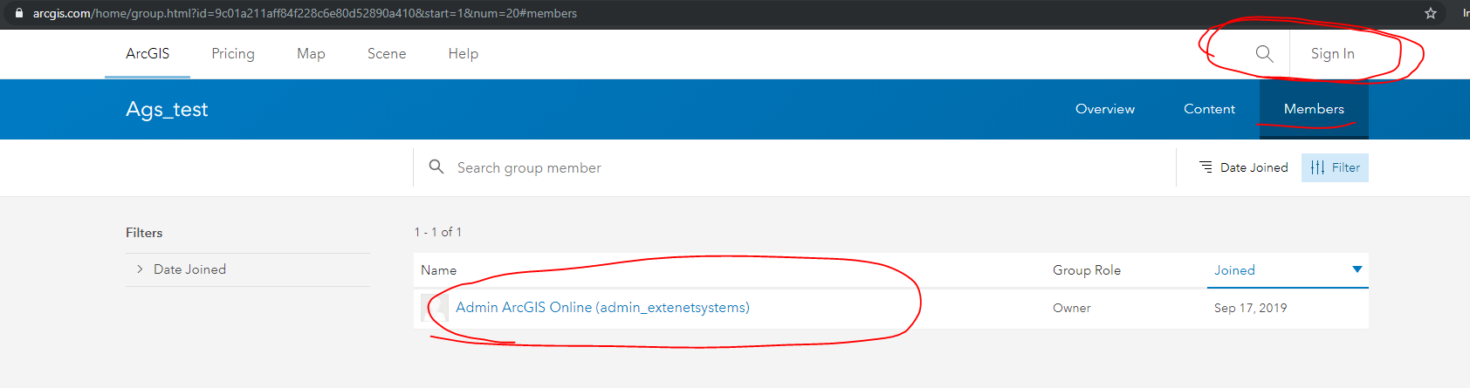Click the Search group member input field
This screenshot has height=388, width=1470.
click(x=794, y=167)
